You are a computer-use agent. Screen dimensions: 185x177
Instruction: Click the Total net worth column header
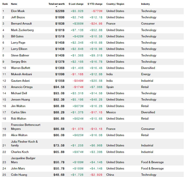coord(56,4)
